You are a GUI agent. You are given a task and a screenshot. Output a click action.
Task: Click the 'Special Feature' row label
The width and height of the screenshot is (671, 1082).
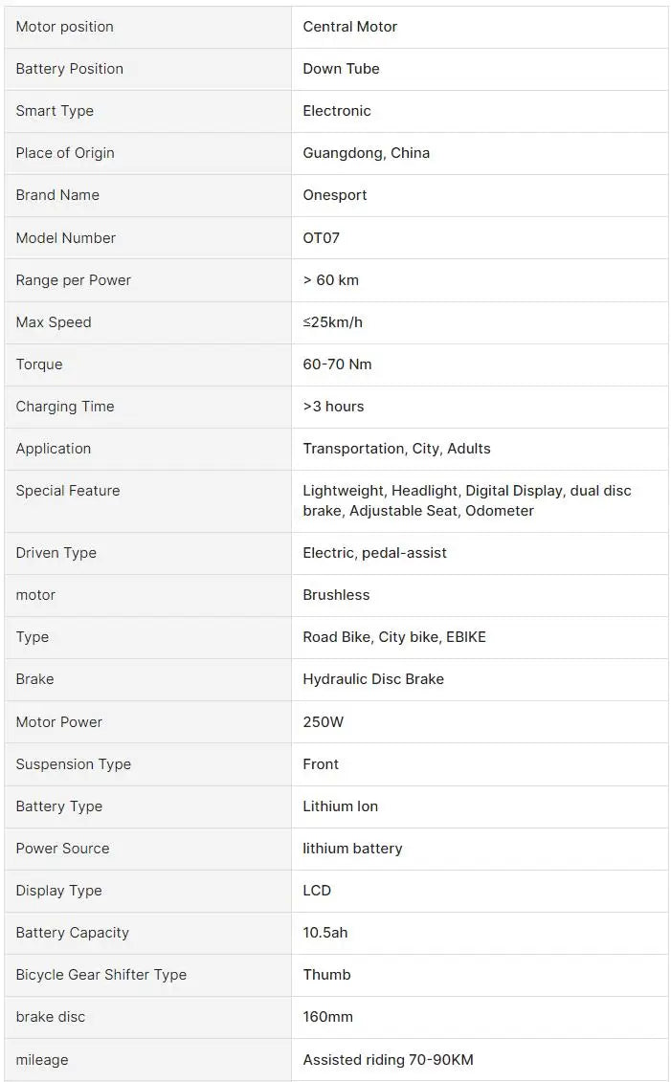[x=68, y=491]
